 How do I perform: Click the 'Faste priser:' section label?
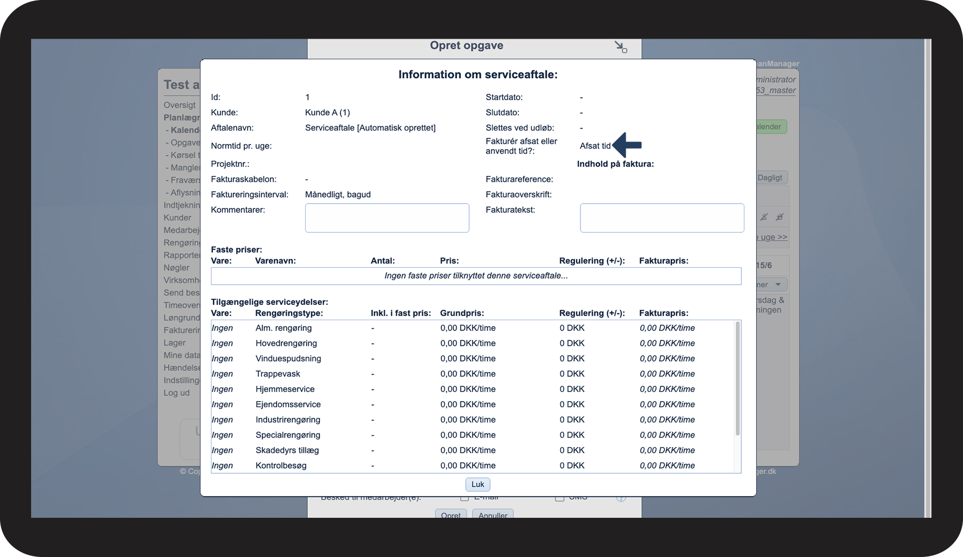tap(237, 250)
